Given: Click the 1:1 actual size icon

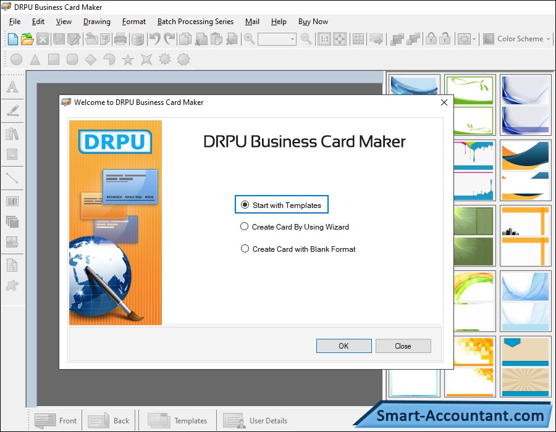Looking at the screenshot, I should coord(324,39).
